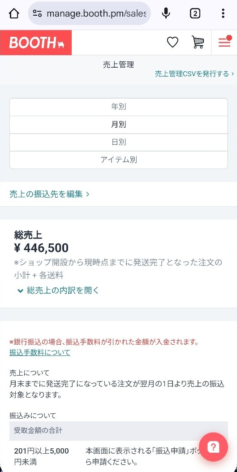237x472 pixels.
Task: Tap the microphone voice search icon
Action: point(166,13)
